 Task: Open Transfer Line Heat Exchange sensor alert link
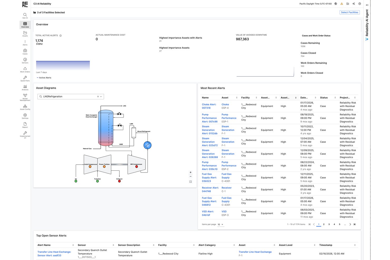click(x=54, y=254)
